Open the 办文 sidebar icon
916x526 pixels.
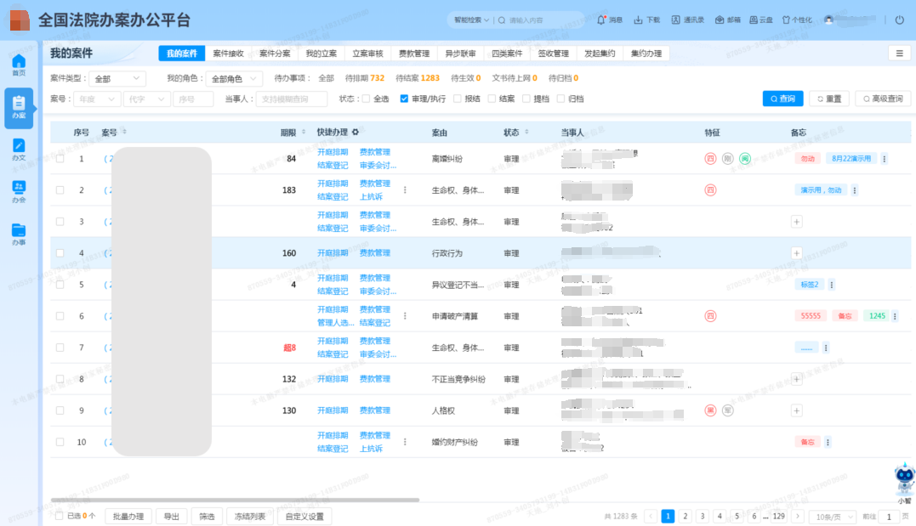(x=19, y=149)
